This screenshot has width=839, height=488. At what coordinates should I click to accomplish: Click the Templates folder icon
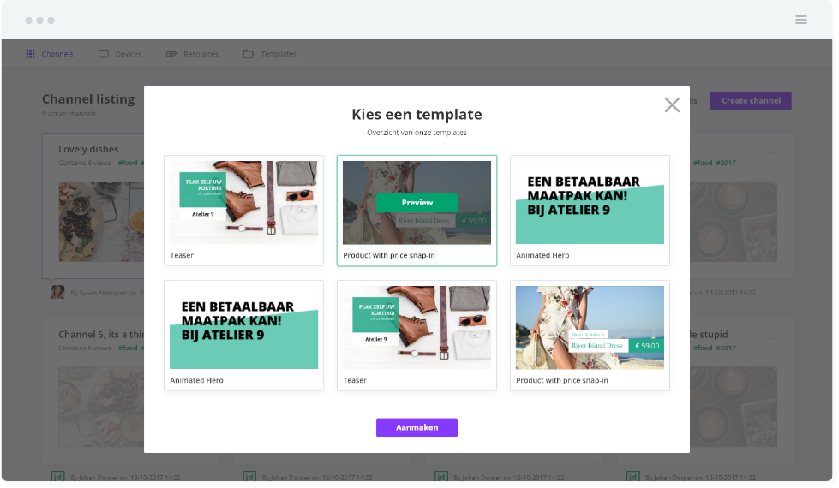(x=248, y=54)
